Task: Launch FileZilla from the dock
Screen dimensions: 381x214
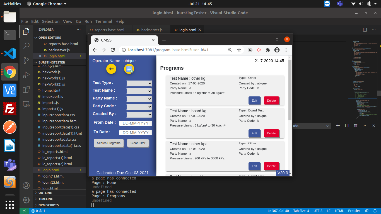Action: click(x=10, y=108)
